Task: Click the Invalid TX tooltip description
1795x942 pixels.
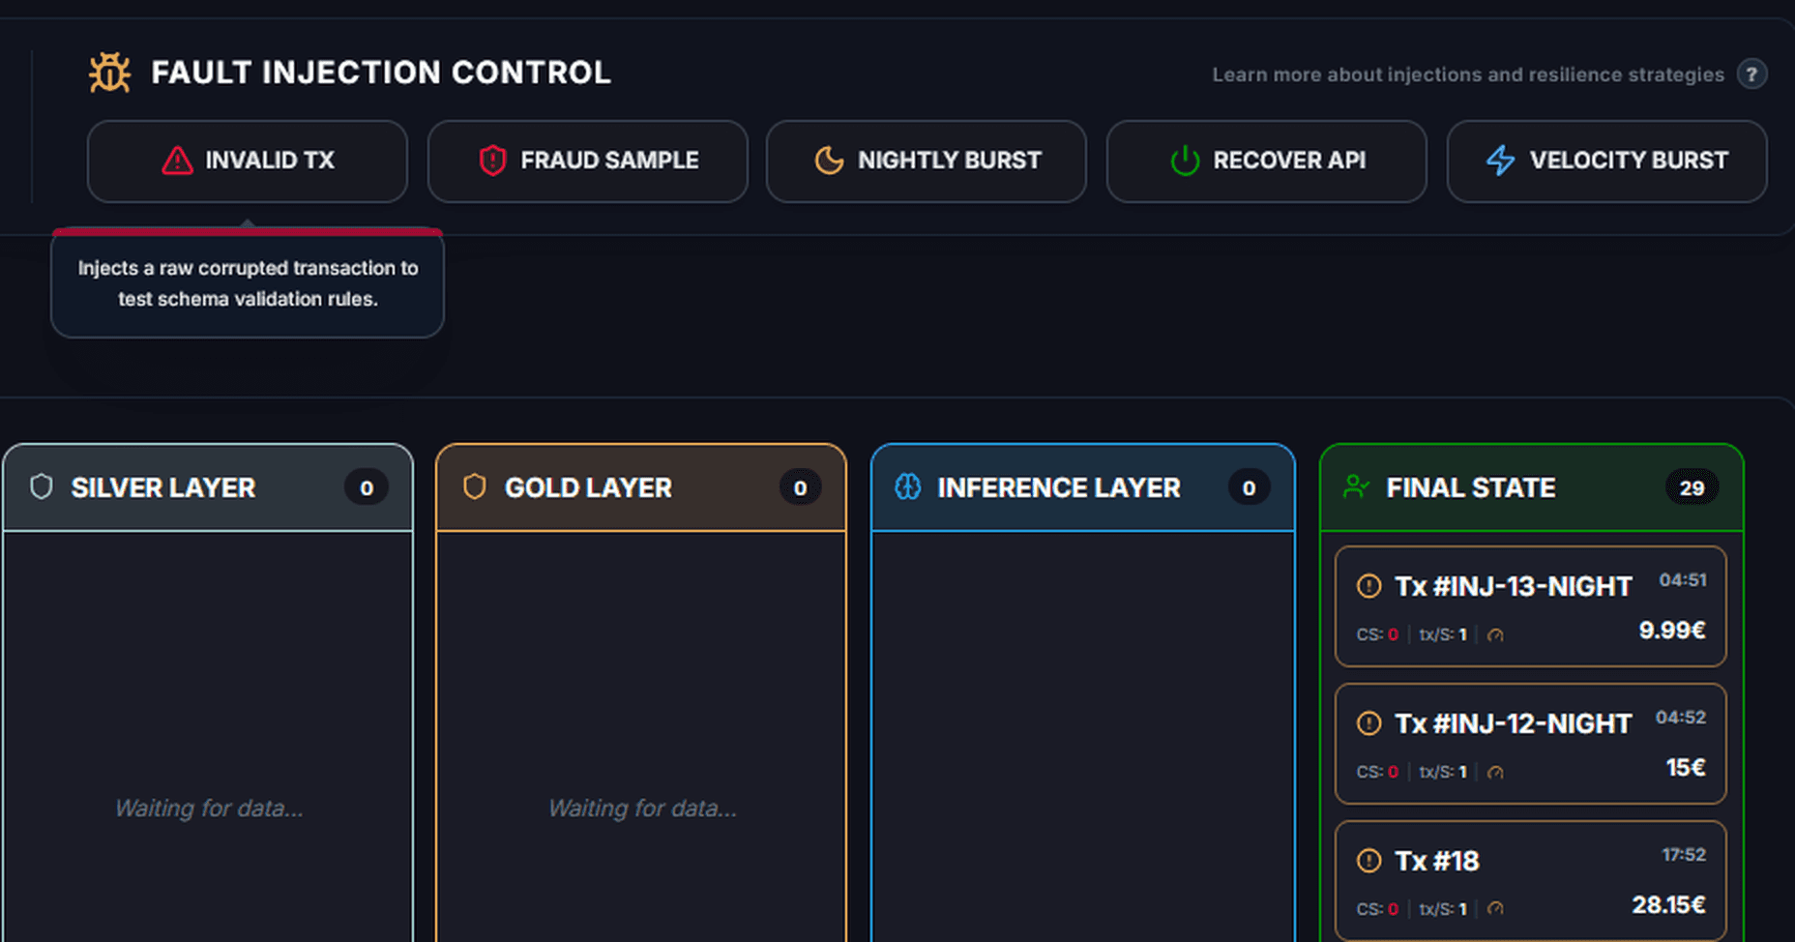Action: click(x=248, y=283)
